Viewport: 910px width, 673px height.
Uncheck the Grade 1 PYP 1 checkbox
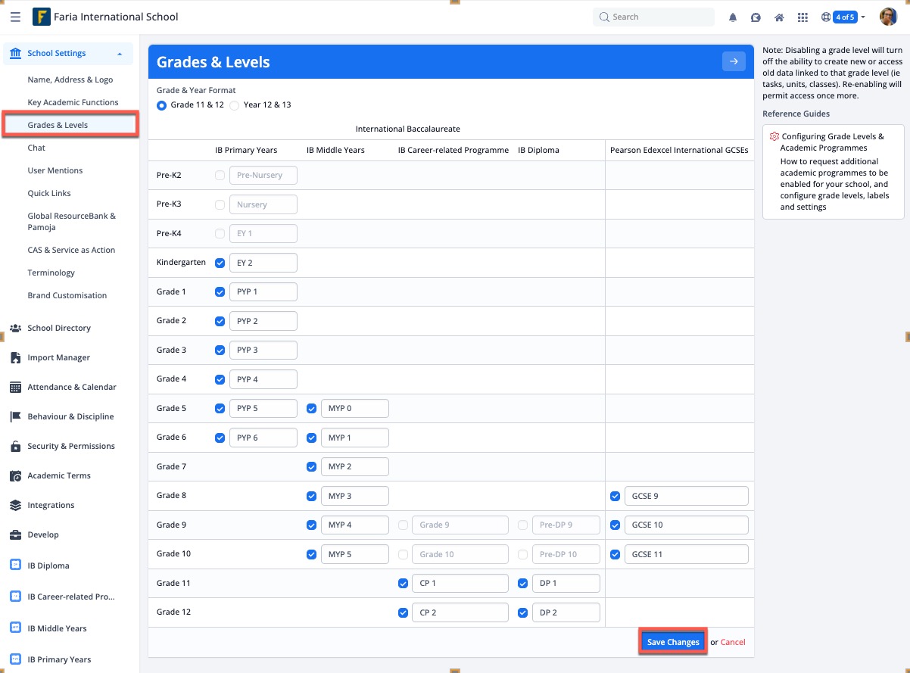coord(220,291)
